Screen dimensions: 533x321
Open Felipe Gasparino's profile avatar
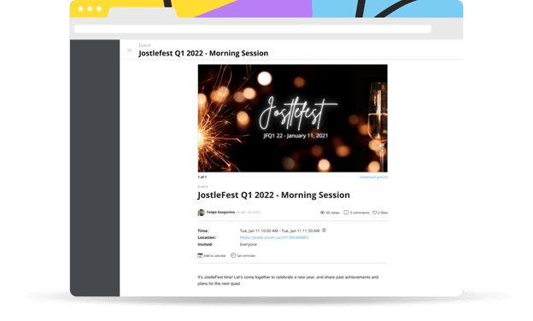click(202, 213)
